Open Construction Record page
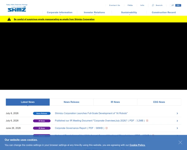The image size is (187, 150). 164,12
